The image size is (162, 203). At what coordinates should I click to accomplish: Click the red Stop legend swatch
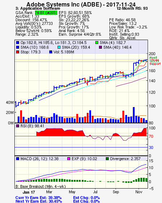[x=18, y=52]
